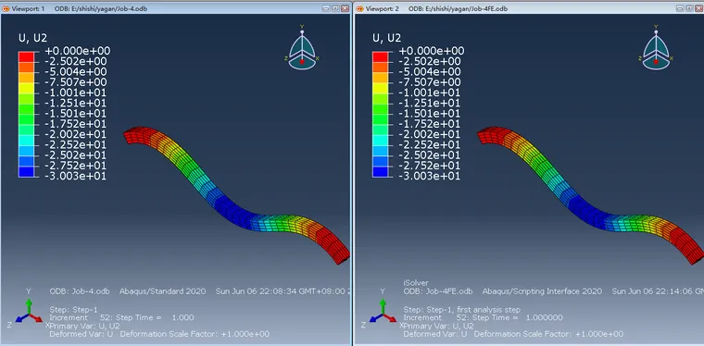The width and height of the screenshot is (704, 346).
Task: Click 'Abaqus/Standard 2020' text in Viewport 1
Action: (162, 291)
